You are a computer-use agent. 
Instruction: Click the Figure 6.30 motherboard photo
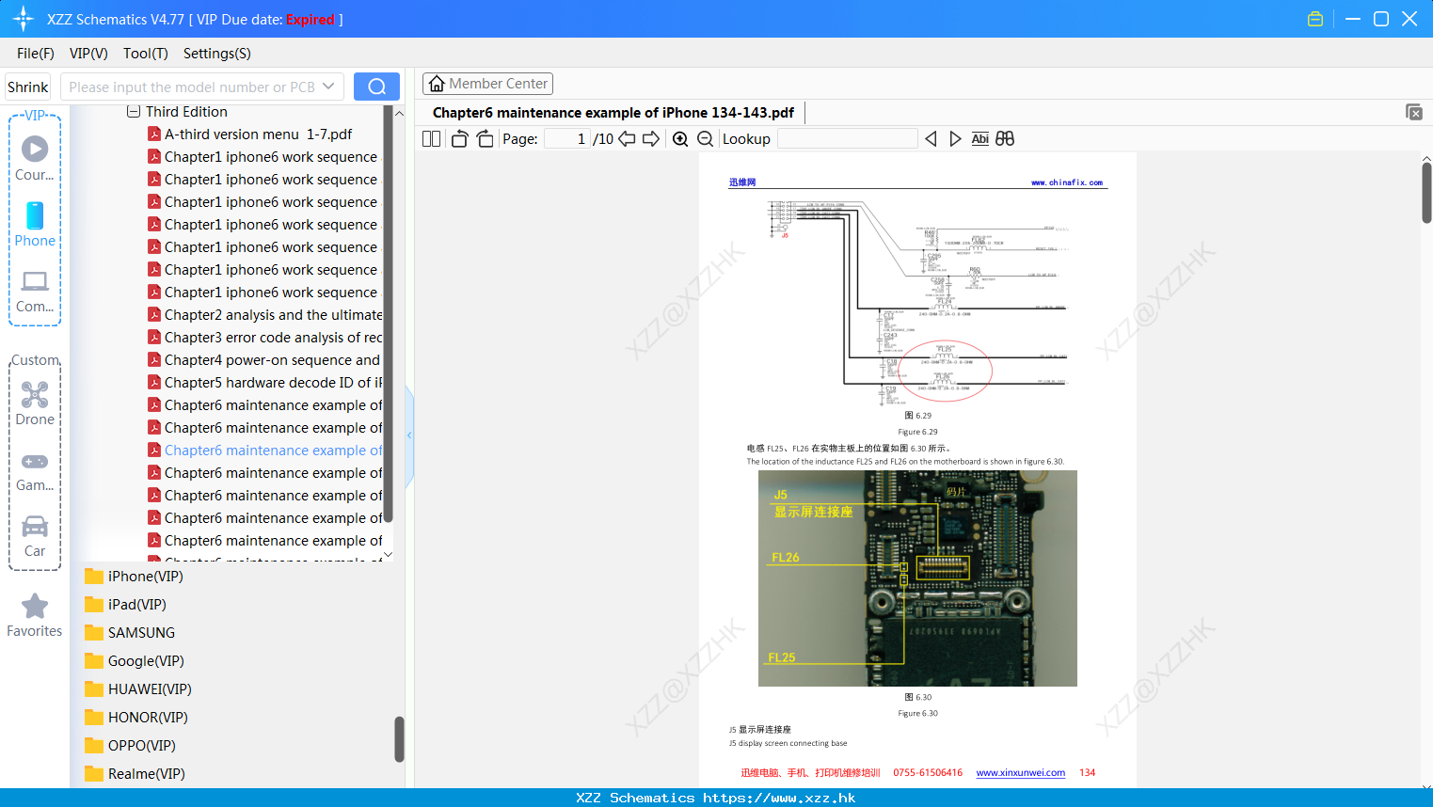pyautogui.click(x=917, y=578)
